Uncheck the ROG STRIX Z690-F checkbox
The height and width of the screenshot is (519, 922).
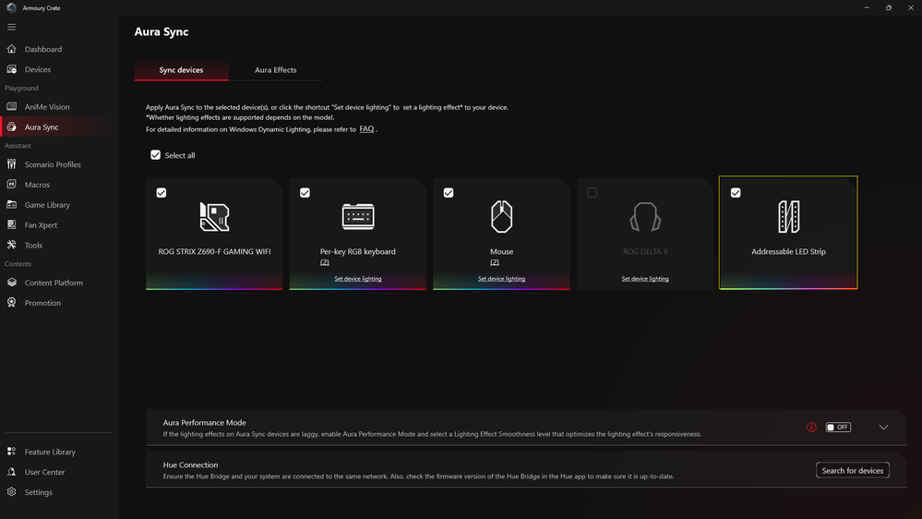tap(162, 192)
